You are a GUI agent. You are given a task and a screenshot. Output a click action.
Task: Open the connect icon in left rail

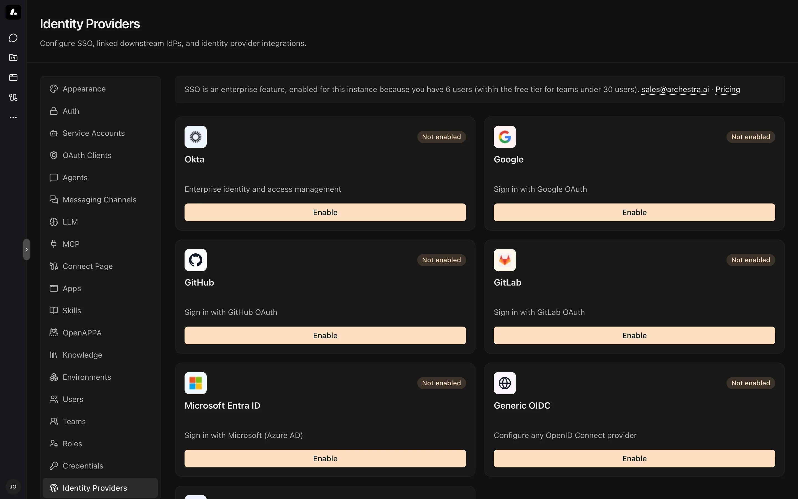click(13, 97)
